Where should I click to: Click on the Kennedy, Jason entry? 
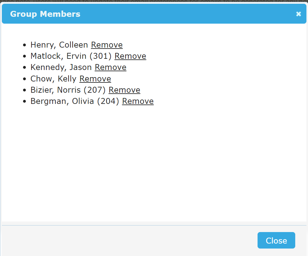coord(61,67)
